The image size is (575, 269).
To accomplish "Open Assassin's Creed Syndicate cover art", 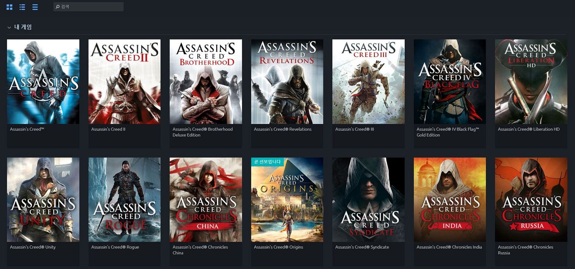I will point(368,200).
